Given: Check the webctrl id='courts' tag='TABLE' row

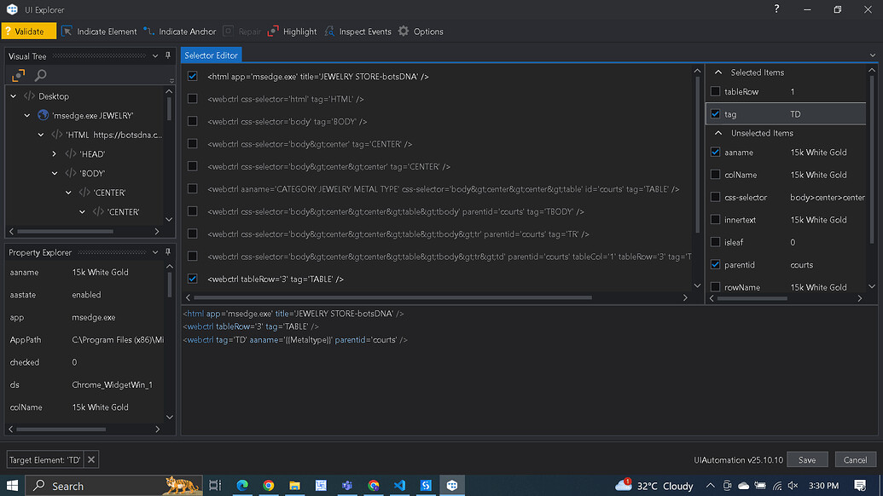Looking at the screenshot, I should [193, 188].
